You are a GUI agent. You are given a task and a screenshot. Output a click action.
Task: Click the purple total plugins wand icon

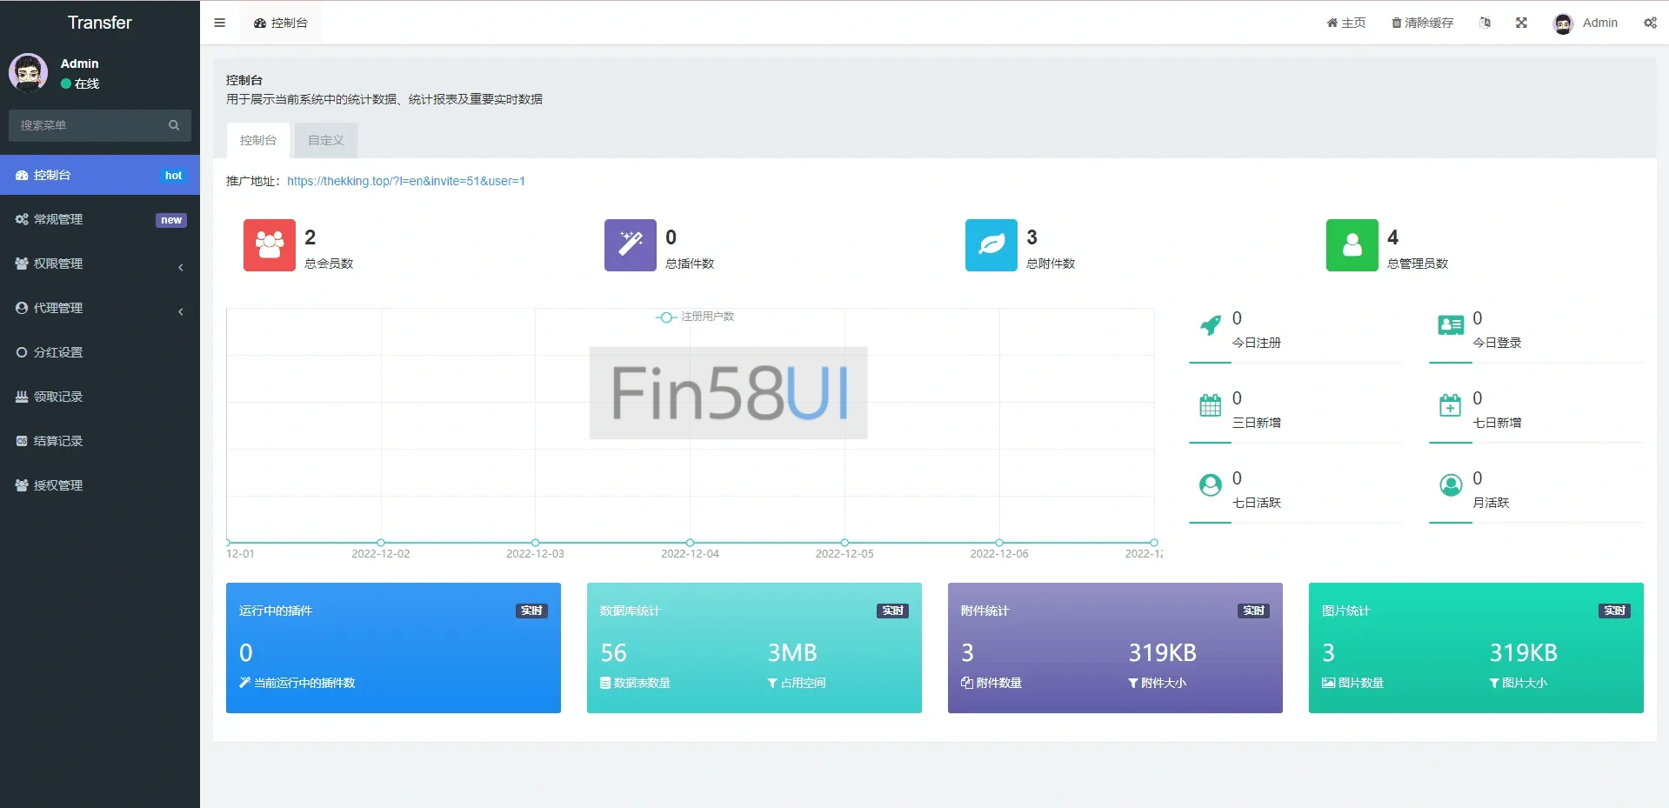click(x=630, y=245)
